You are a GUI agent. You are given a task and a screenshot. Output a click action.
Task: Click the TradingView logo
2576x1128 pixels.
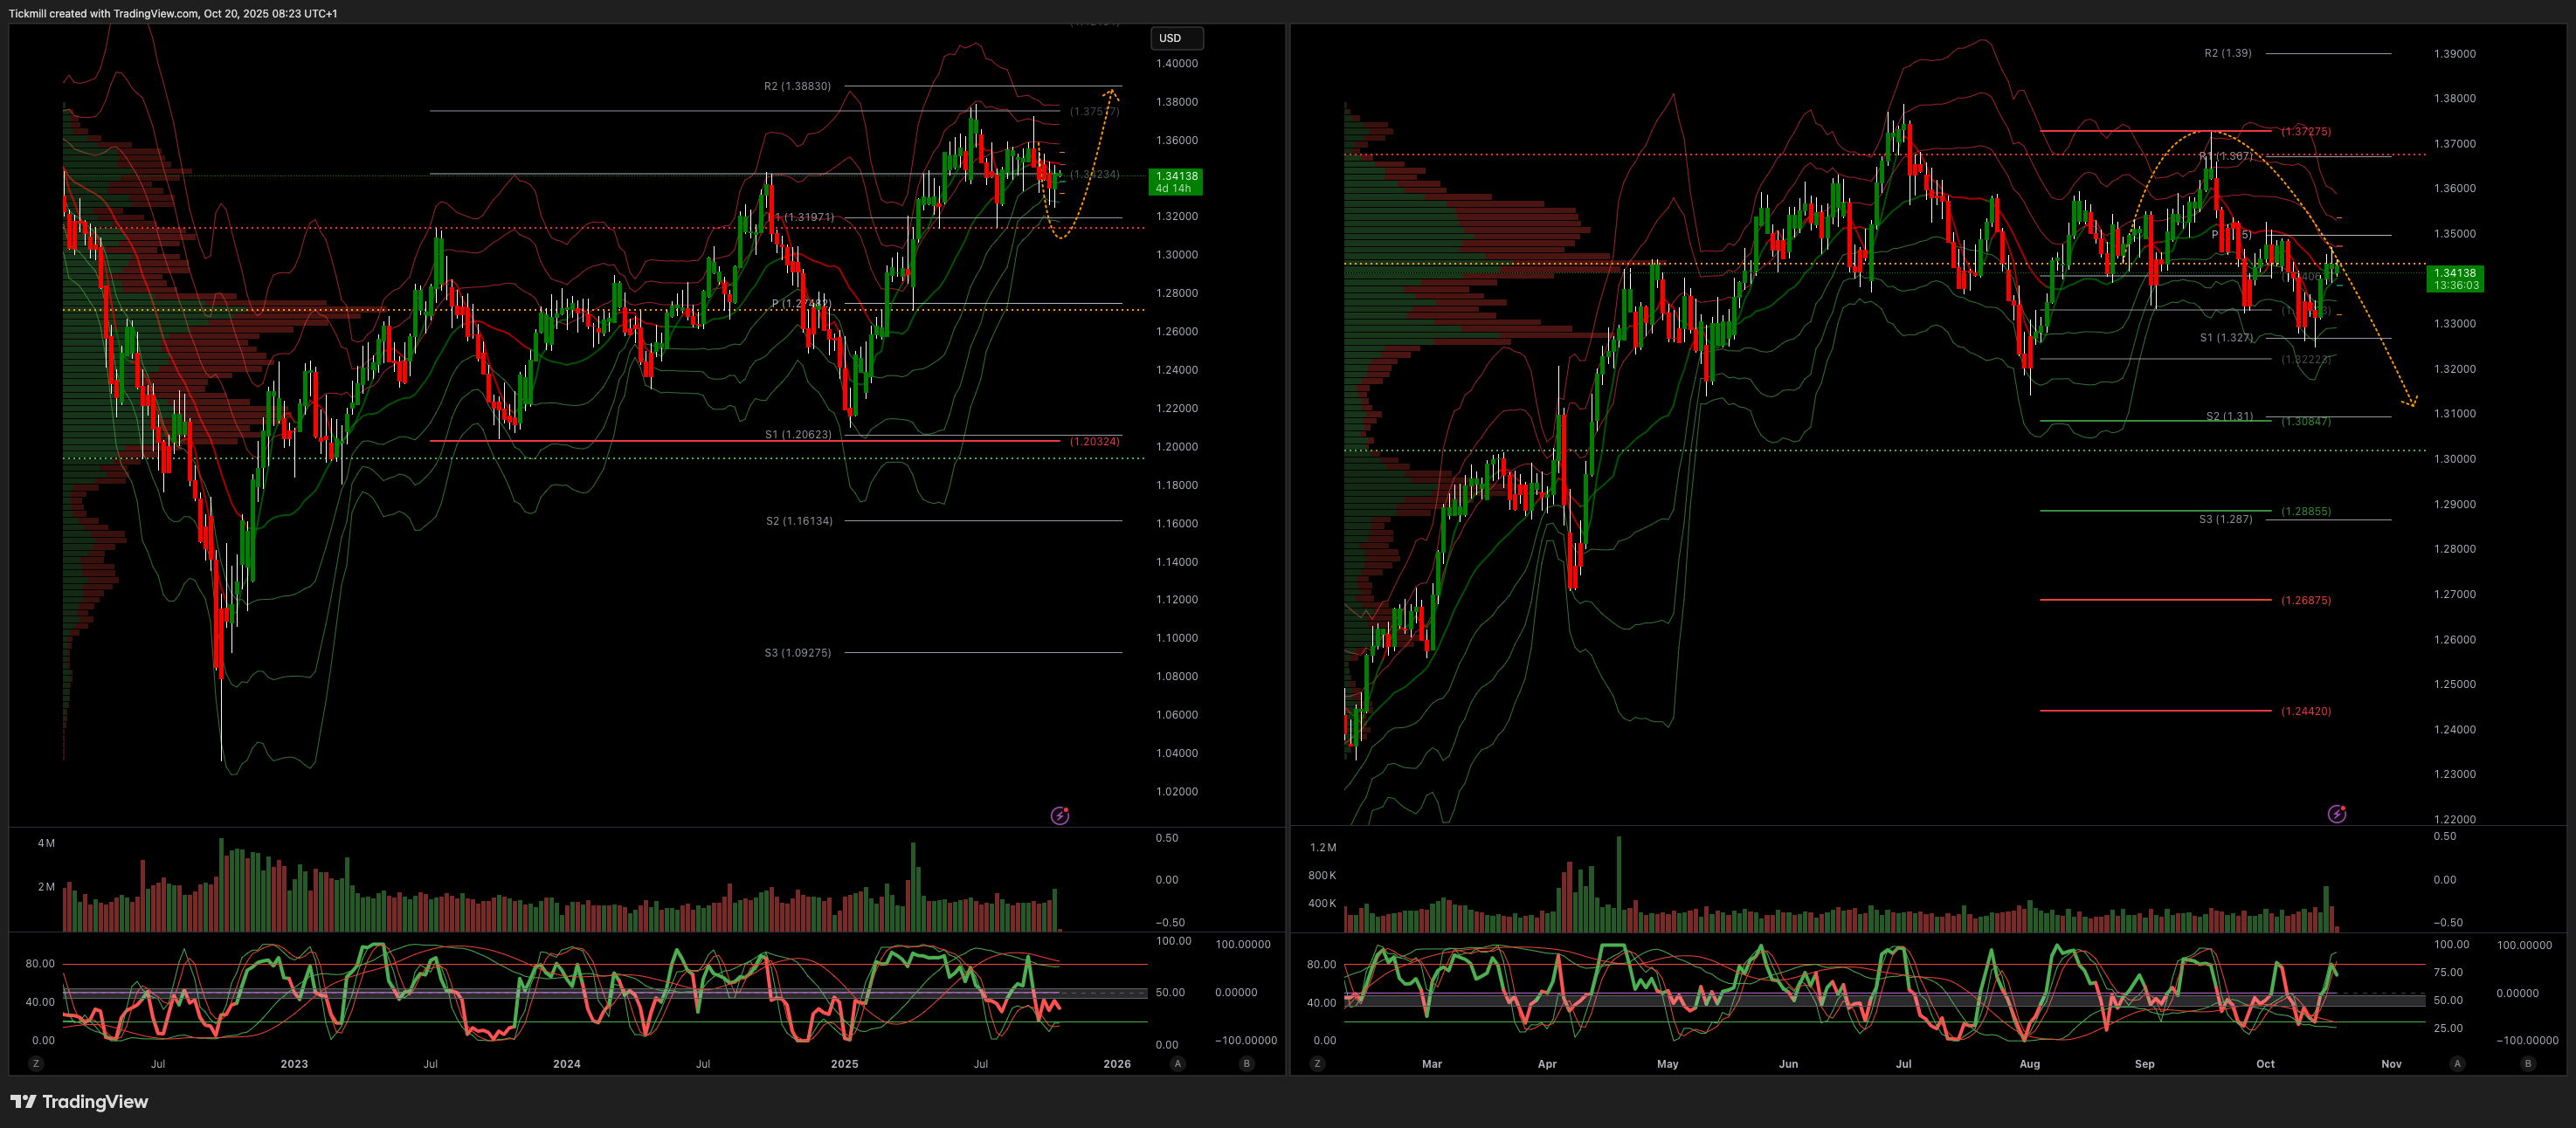click(x=79, y=1101)
